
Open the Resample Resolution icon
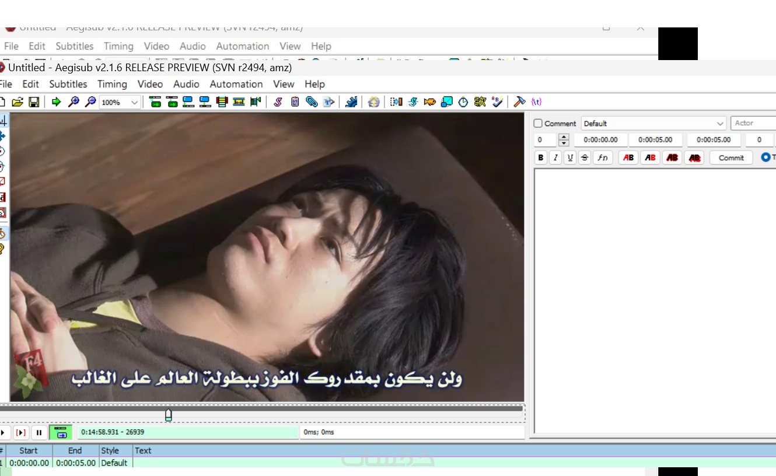447,102
